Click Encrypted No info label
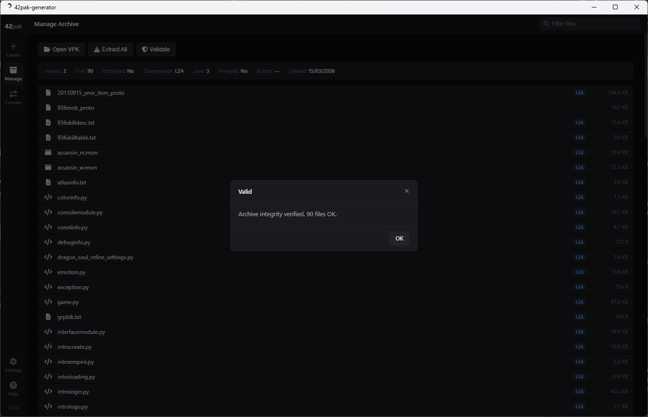648x417 pixels. [118, 71]
